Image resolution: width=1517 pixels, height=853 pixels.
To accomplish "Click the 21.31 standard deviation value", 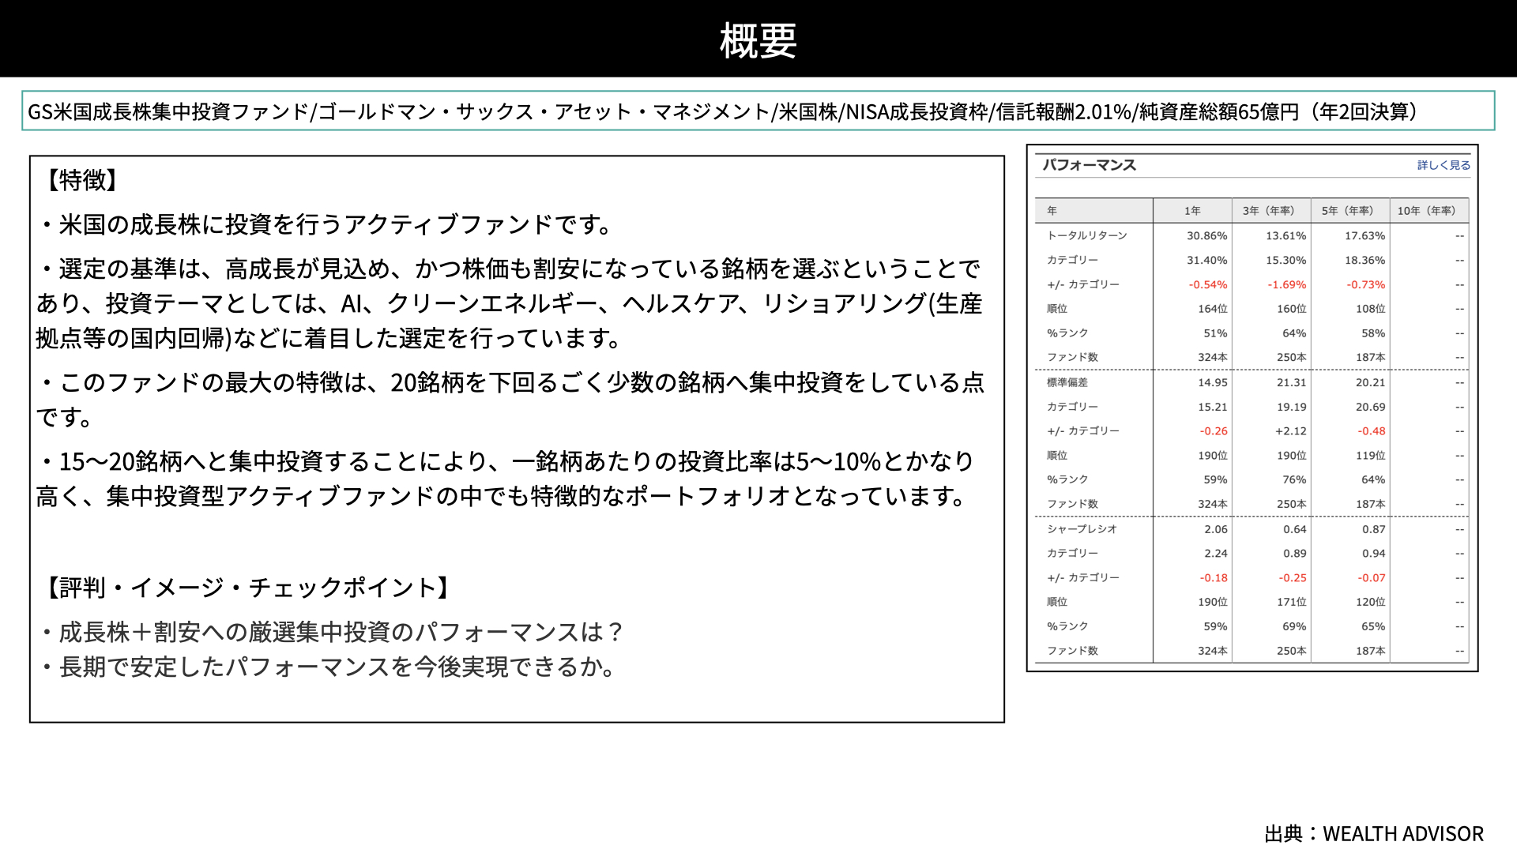I will [1292, 382].
